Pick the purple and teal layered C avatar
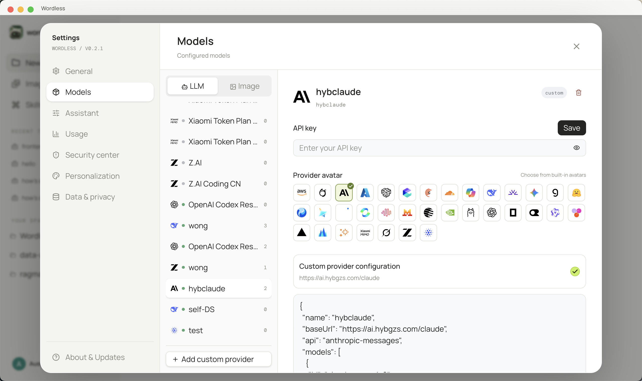The image size is (642, 381). point(407,193)
